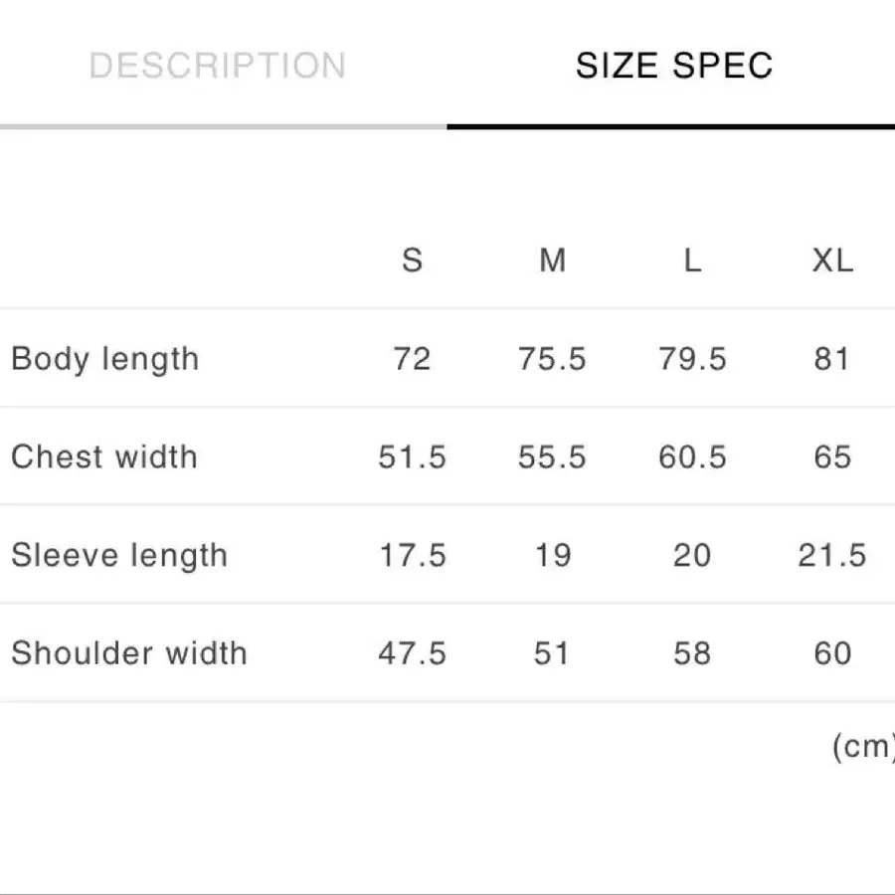Click the 65 chest width XL value
The height and width of the screenshot is (895, 895).
click(832, 457)
